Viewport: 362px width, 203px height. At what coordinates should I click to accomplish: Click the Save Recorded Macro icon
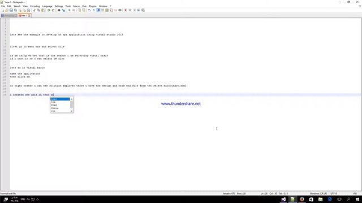(143, 10)
